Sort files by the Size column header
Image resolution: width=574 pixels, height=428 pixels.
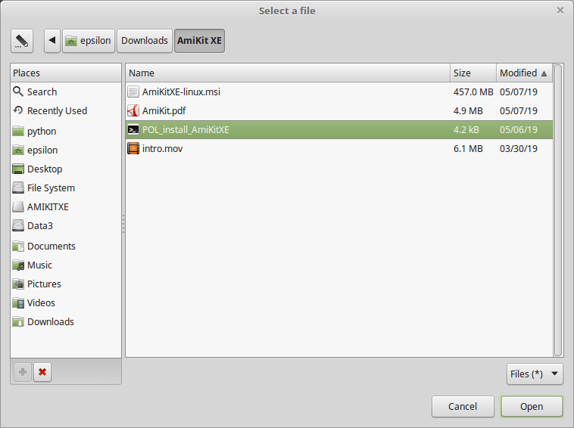tap(473, 73)
